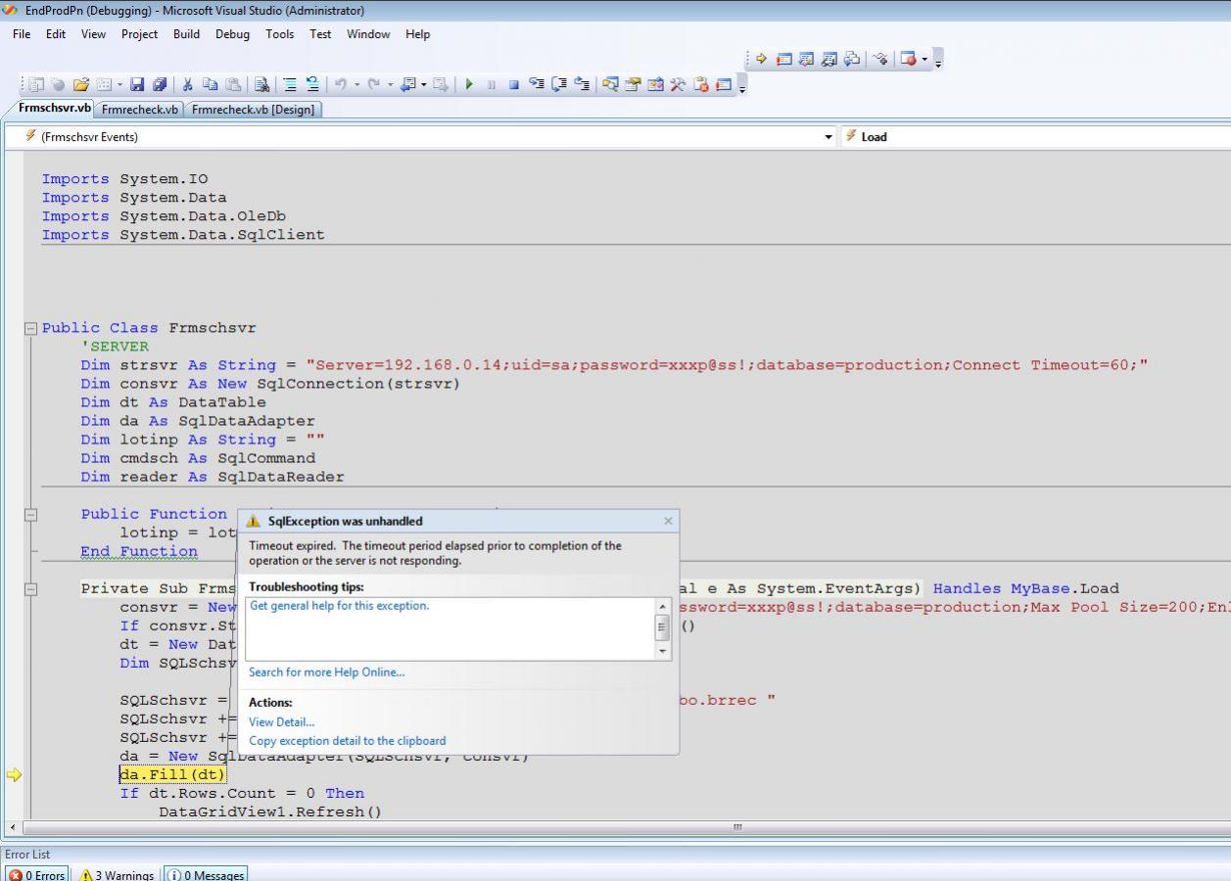The width and height of the screenshot is (1231, 881).
Task: Open the Redo history dropdown arrow
Action: point(390,84)
